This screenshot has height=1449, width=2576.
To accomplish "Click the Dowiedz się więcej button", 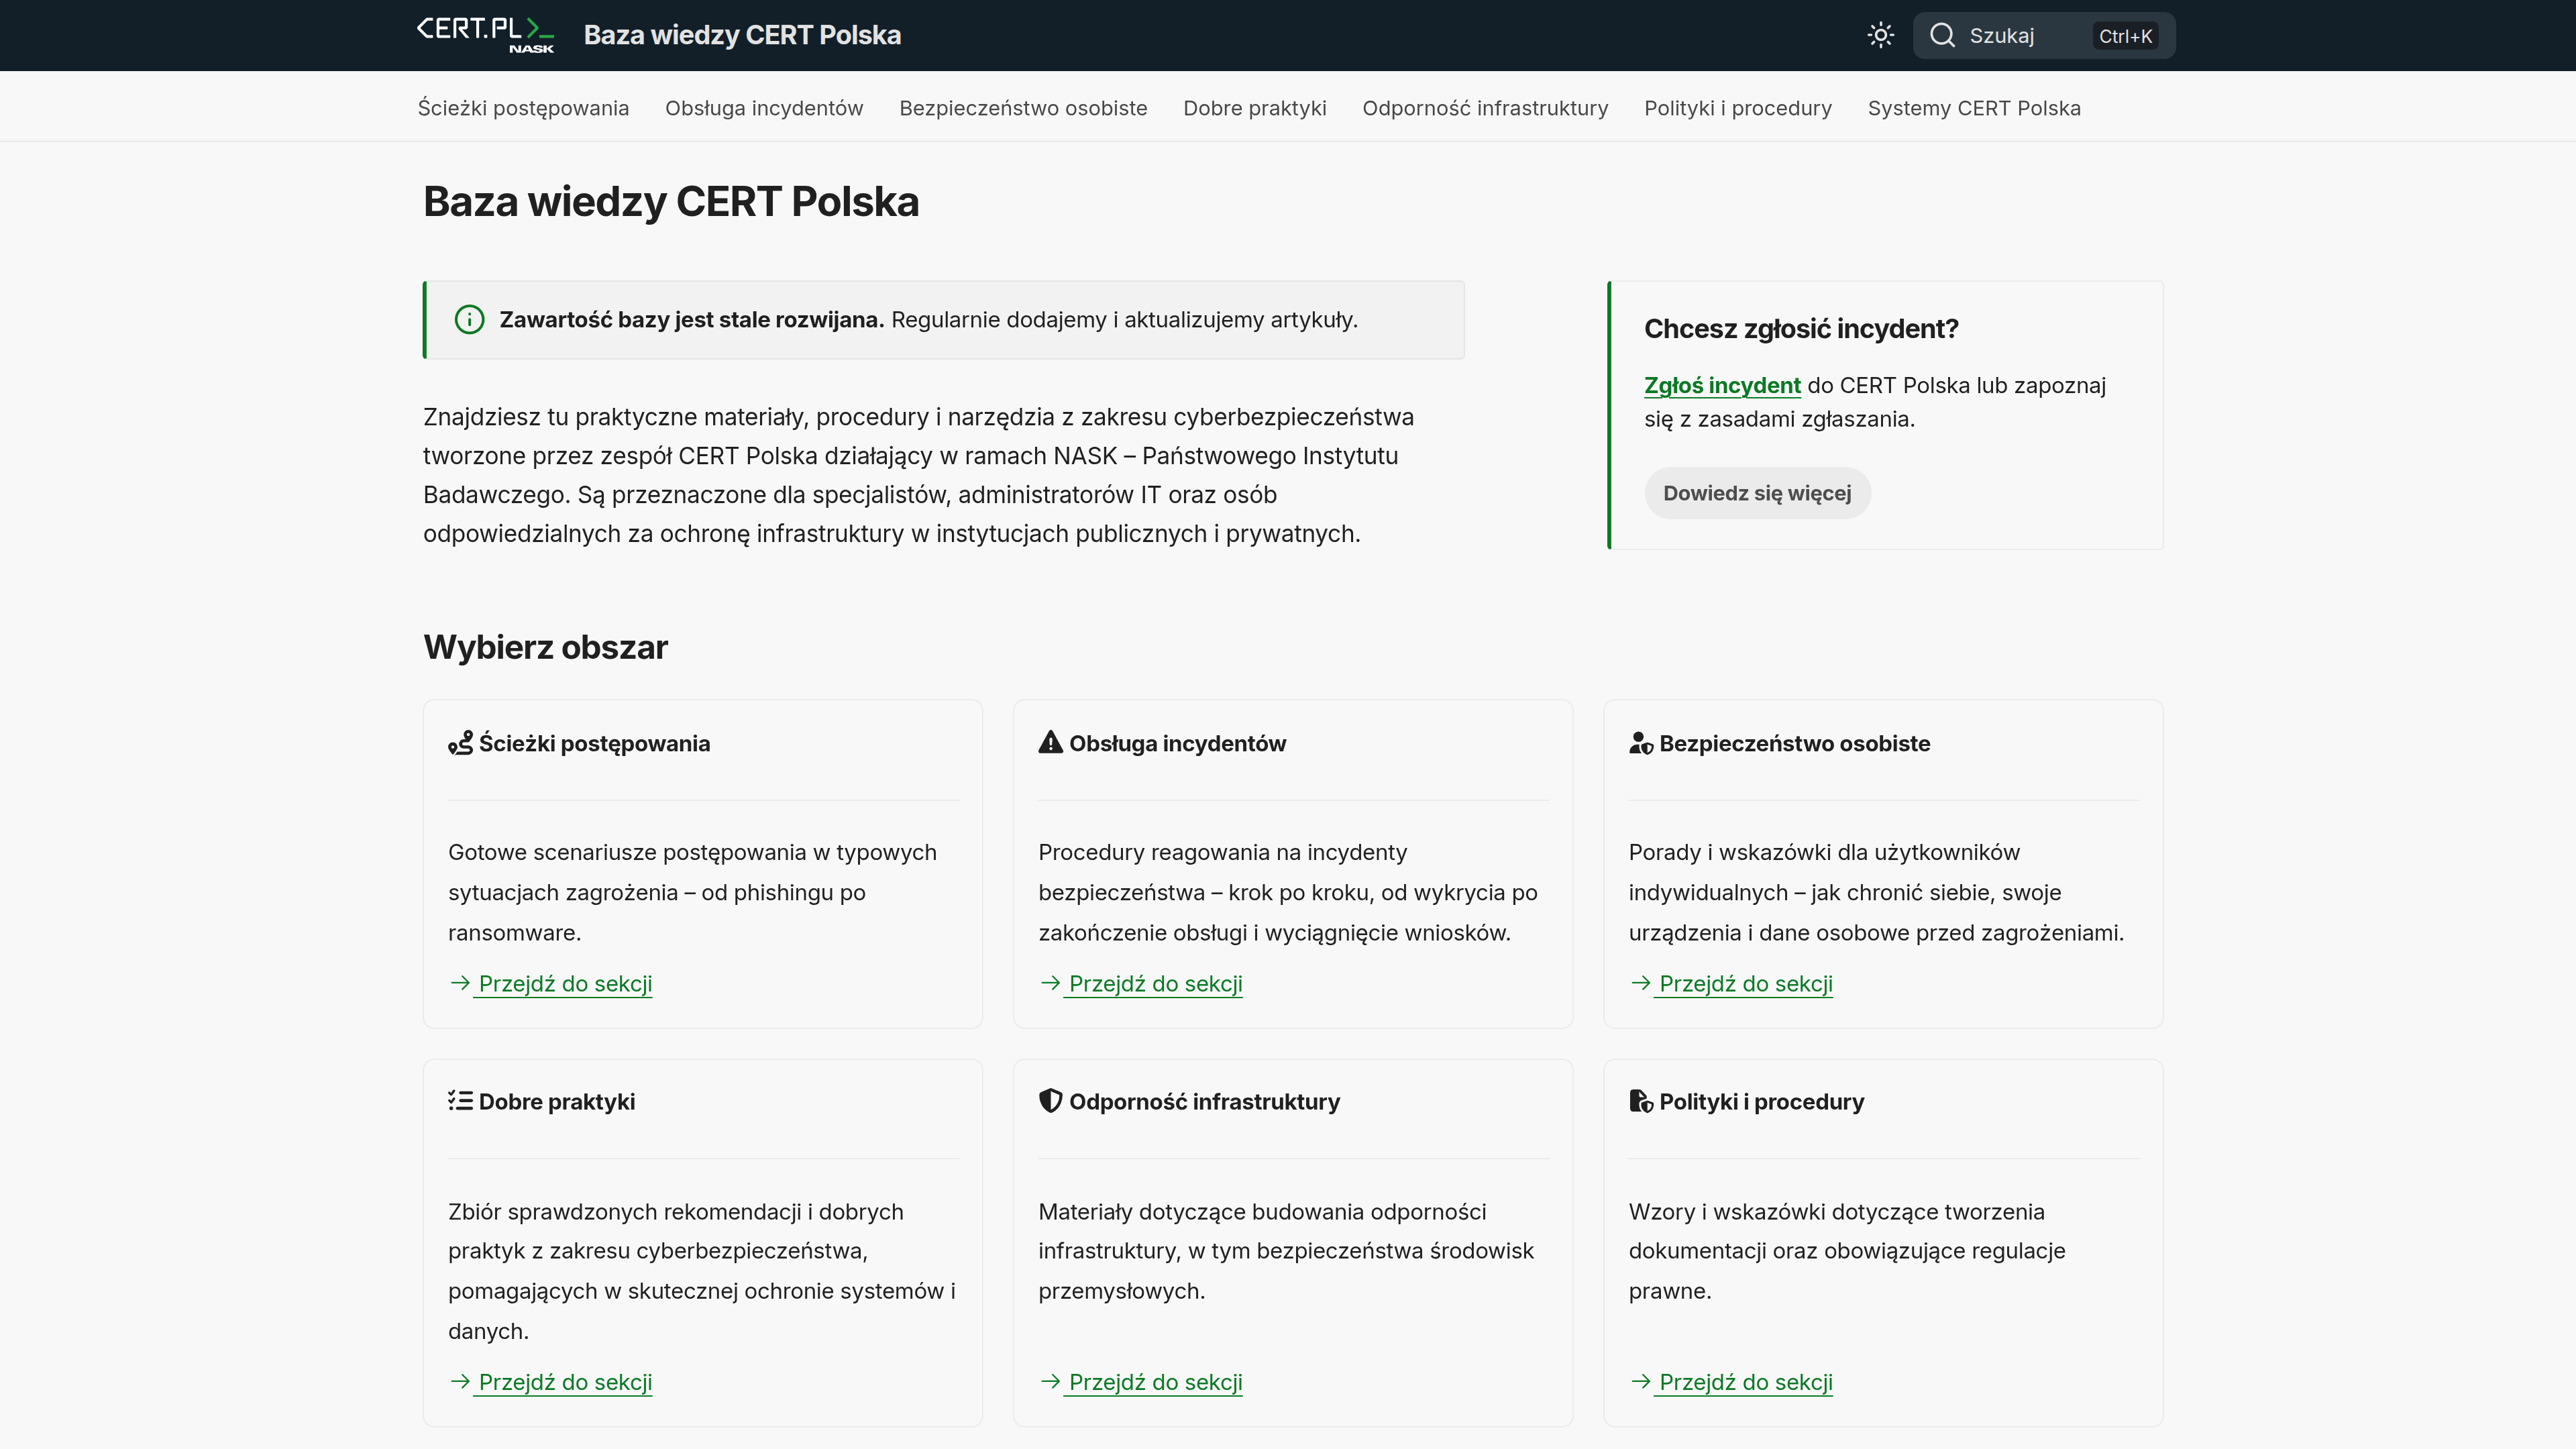I will [x=1757, y=493].
